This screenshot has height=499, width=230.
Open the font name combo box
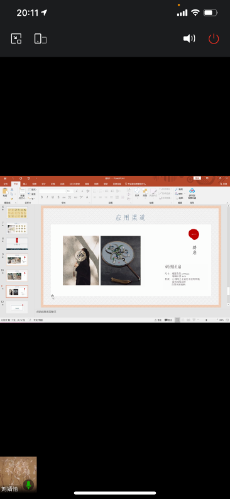[x=52, y=191]
